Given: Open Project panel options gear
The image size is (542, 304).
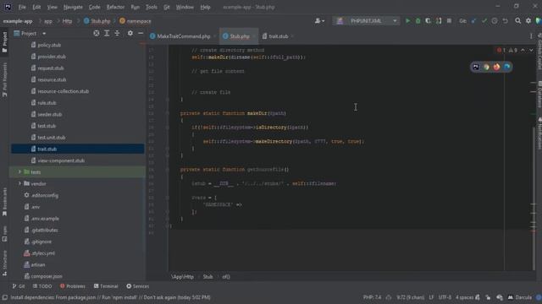Looking at the screenshot, I should click(130, 33).
